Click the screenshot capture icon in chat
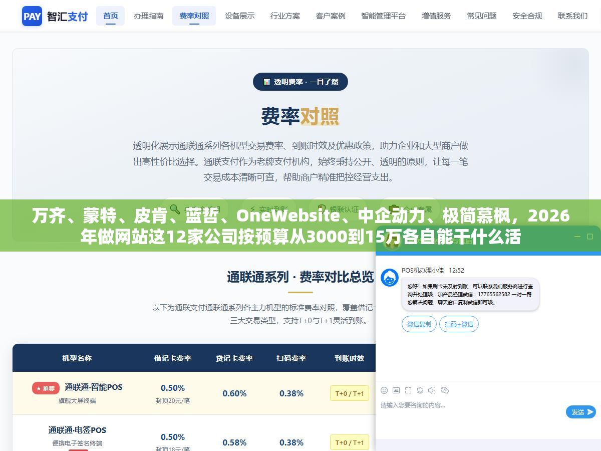This screenshot has height=451, width=601. tap(408, 390)
